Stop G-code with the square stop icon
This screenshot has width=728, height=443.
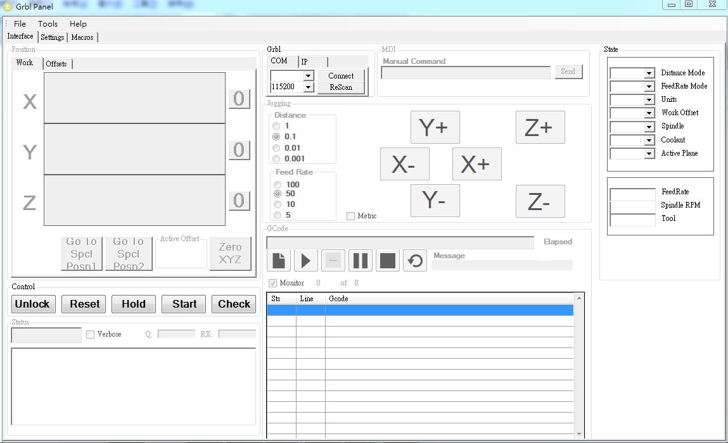388,260
